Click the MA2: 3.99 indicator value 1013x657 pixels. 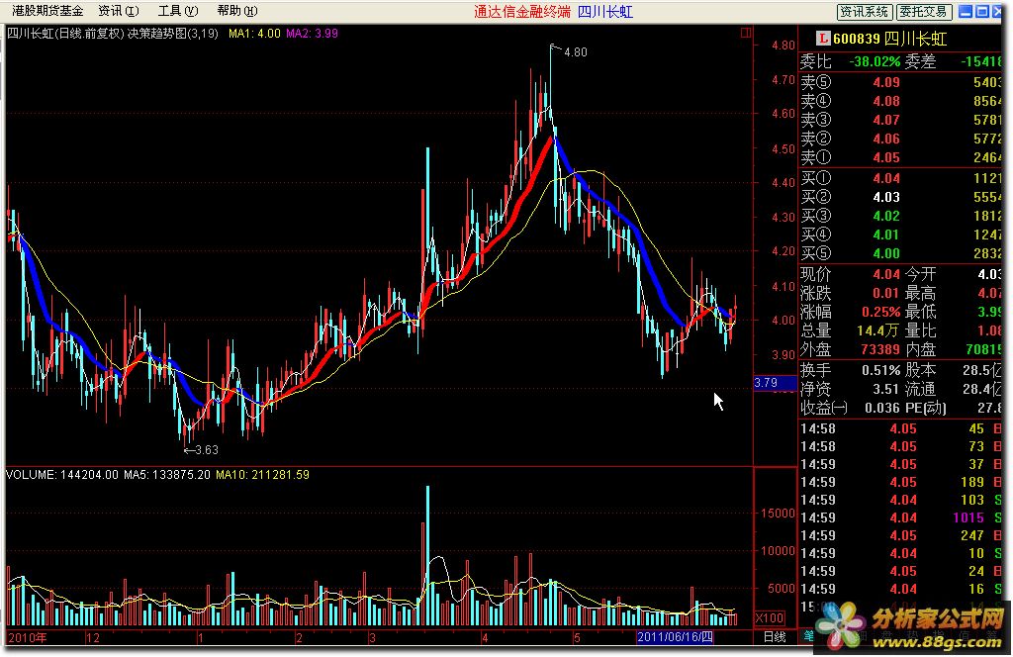312,34
